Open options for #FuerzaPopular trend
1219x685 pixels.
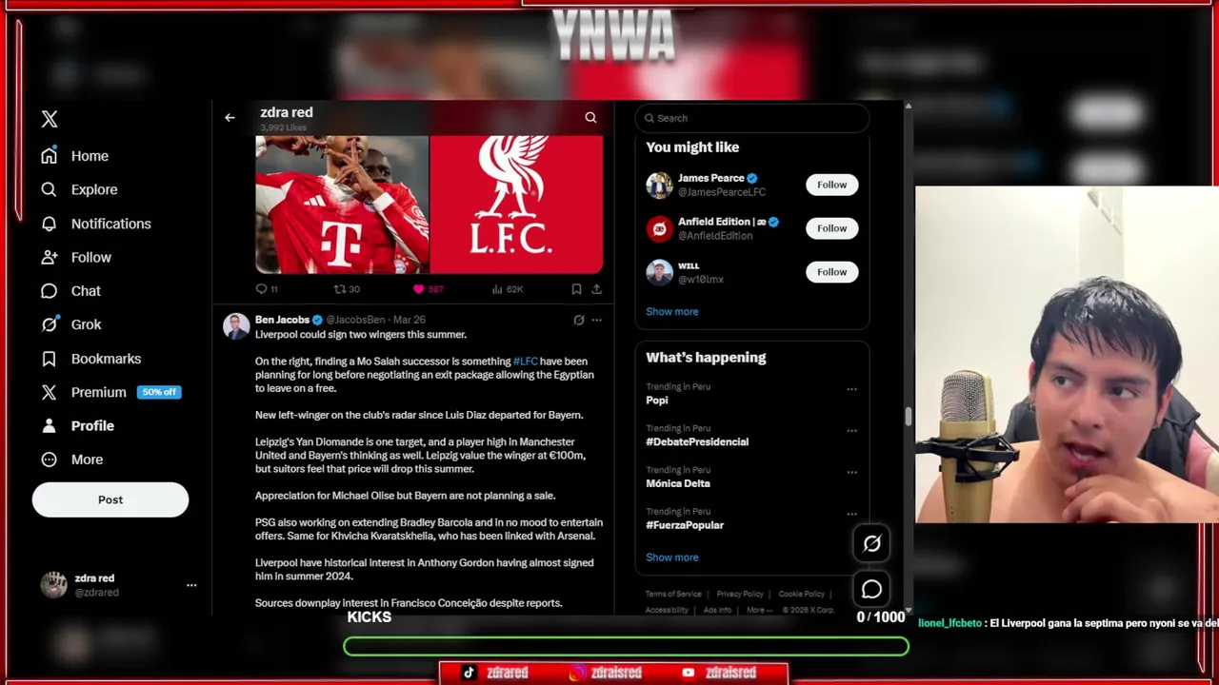pos(851,514)
